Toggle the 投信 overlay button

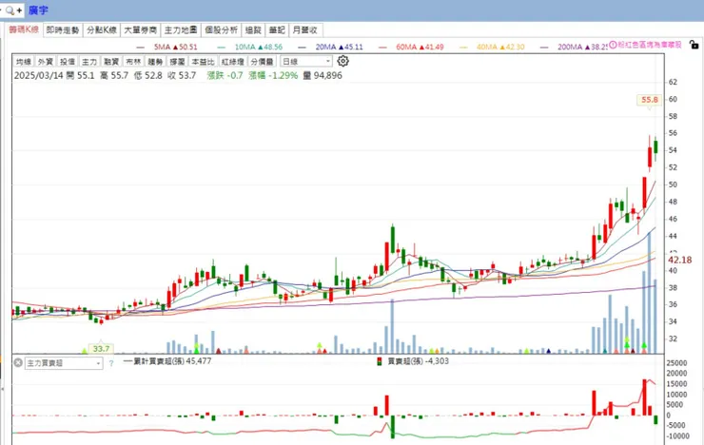pos(68,62)
